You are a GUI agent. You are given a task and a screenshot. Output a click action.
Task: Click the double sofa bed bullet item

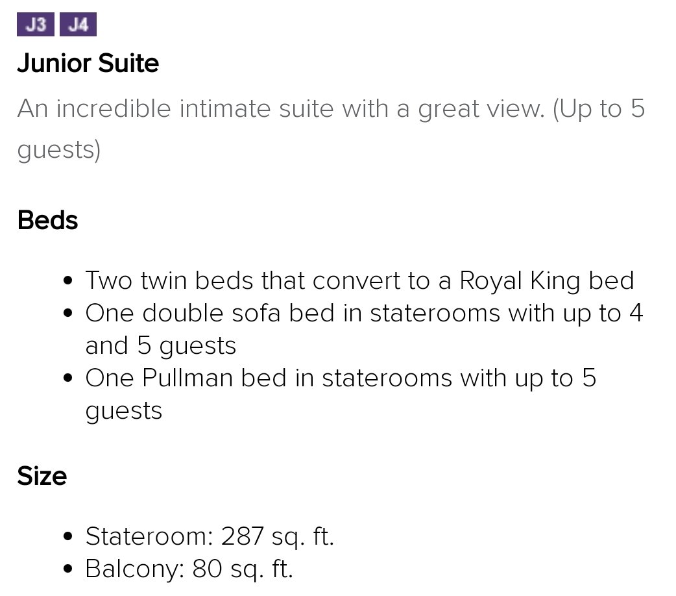click(x=365, y=329)
